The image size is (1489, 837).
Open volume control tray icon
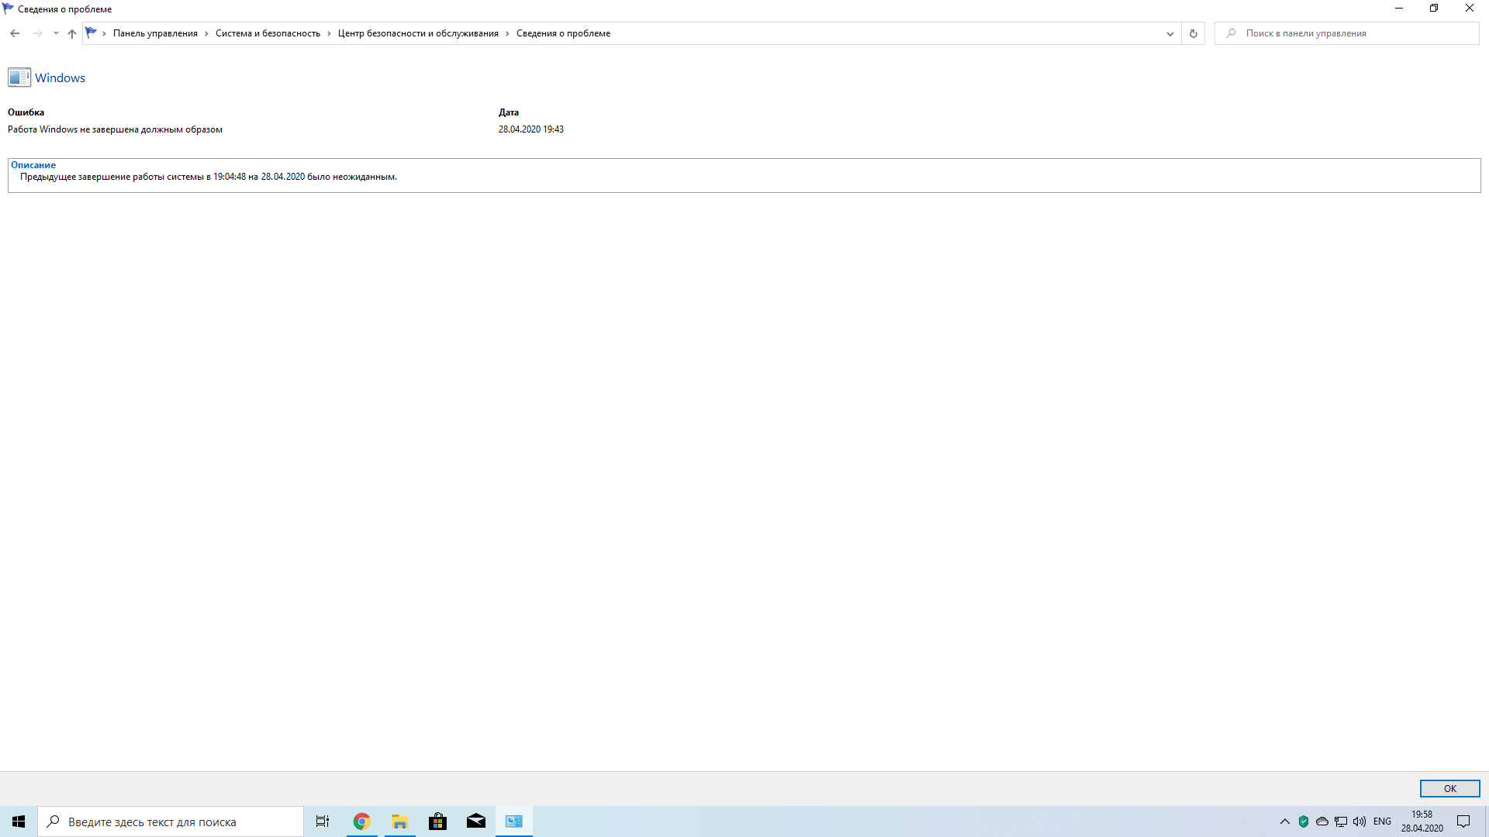coord(1359,821)
